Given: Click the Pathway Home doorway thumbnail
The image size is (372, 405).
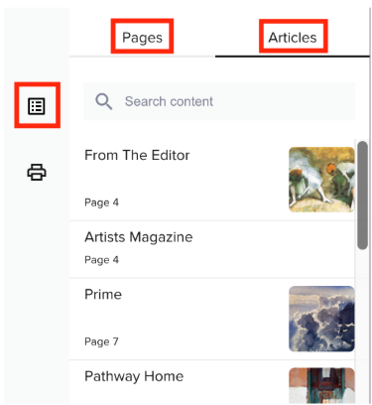Looking at the screenshot, I should [321, 386].
